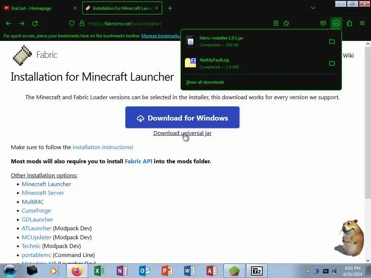
Task: Open the ATLauncher link
Action: tap(37, 228)
